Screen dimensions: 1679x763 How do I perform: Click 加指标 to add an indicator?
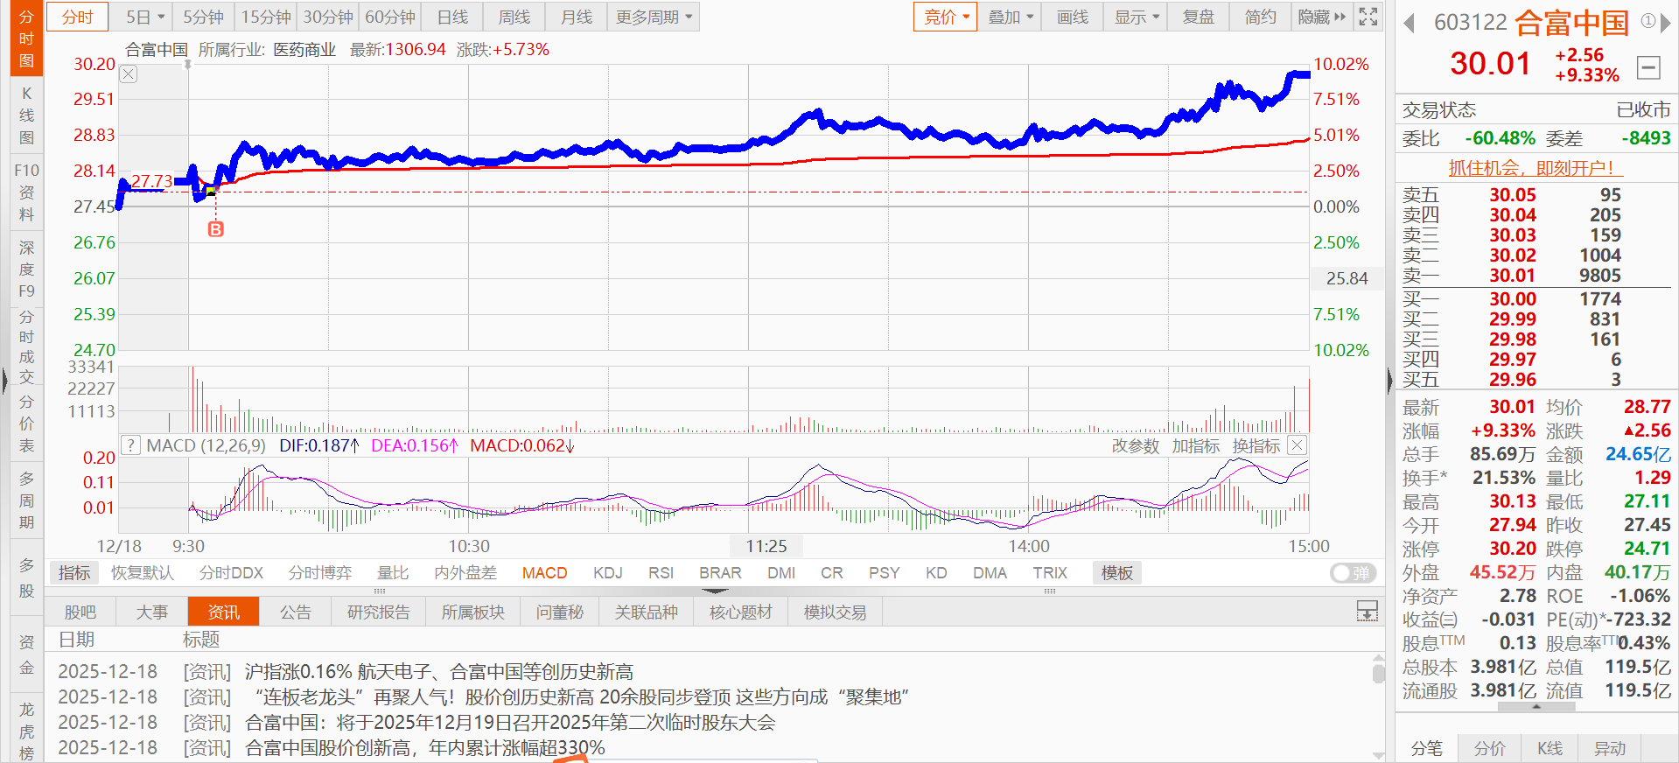tap(1196, 445)
